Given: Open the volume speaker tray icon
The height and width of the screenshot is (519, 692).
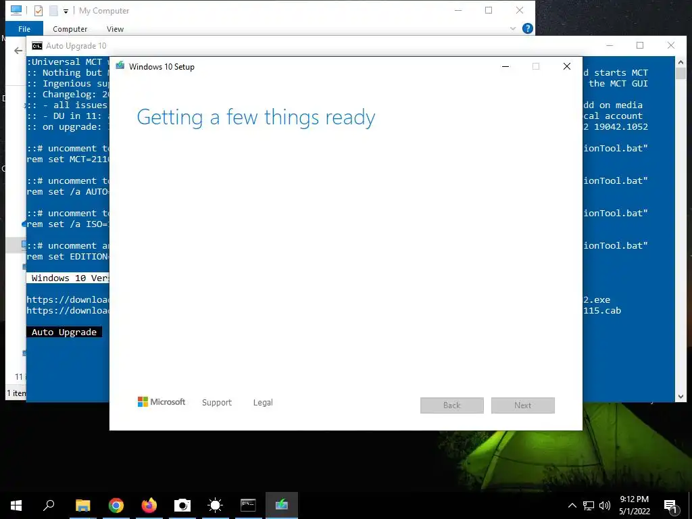Looking at the screenshot, I should tap(605, 505).
